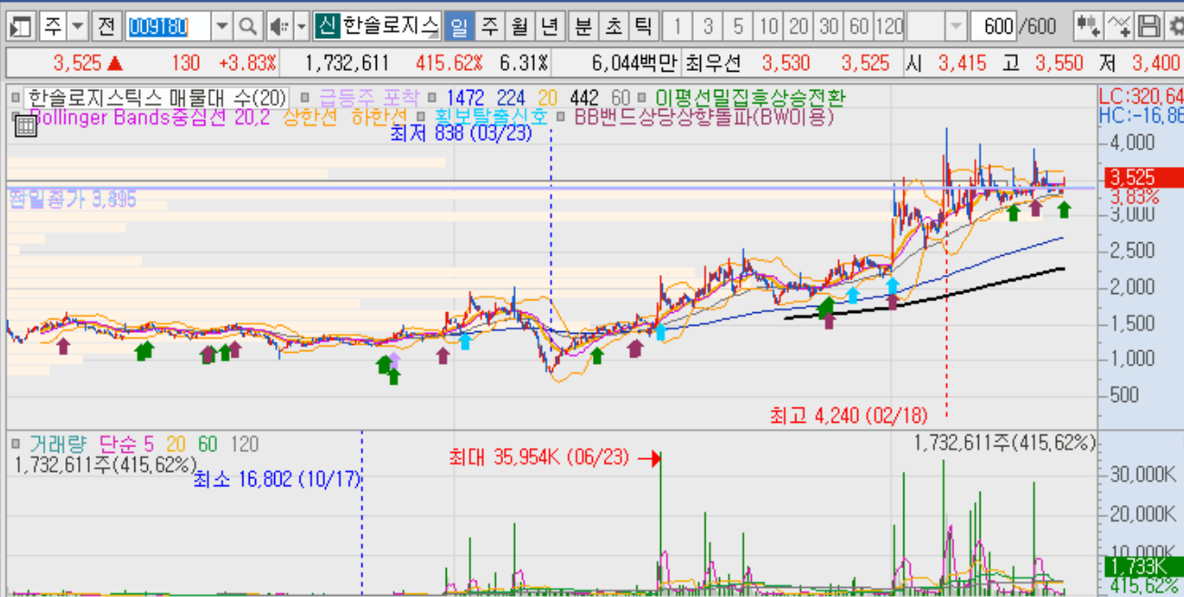Image resolution: width=1184 pixels, height=597 pixels.
Task: Open the 주 market type dropdown arrow
Action: click(x=78, y=27)
